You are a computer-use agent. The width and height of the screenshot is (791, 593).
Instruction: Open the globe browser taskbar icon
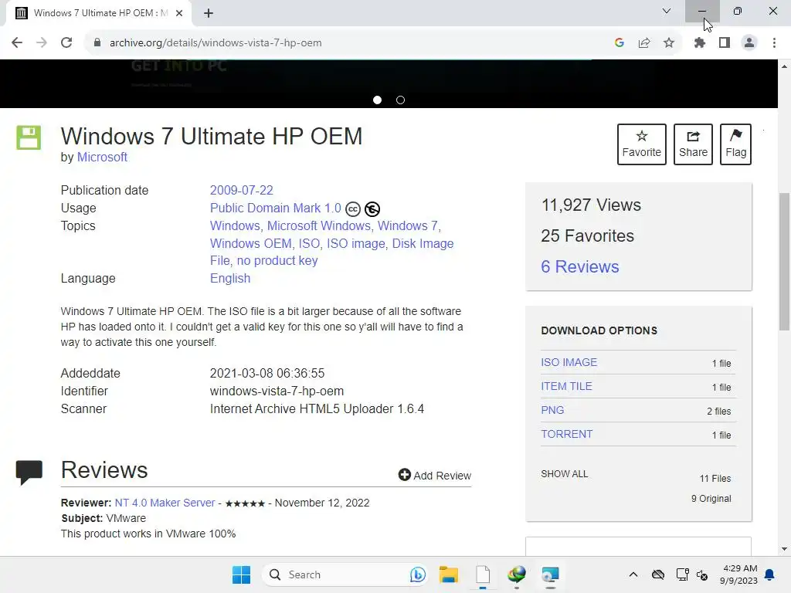(517, 574)
